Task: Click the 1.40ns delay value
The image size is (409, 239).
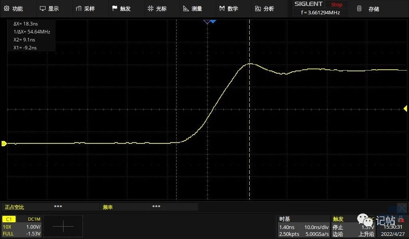Action: tap(287, 227)
